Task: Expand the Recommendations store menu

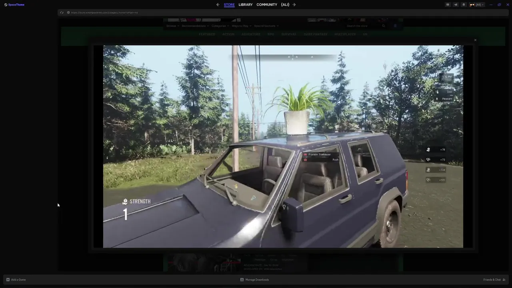Action: pyautogui.click(x=195, y=26)
